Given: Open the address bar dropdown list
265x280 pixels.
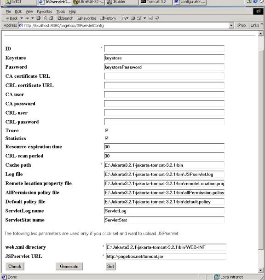Looking at the screenshot, I should [231, 25].
